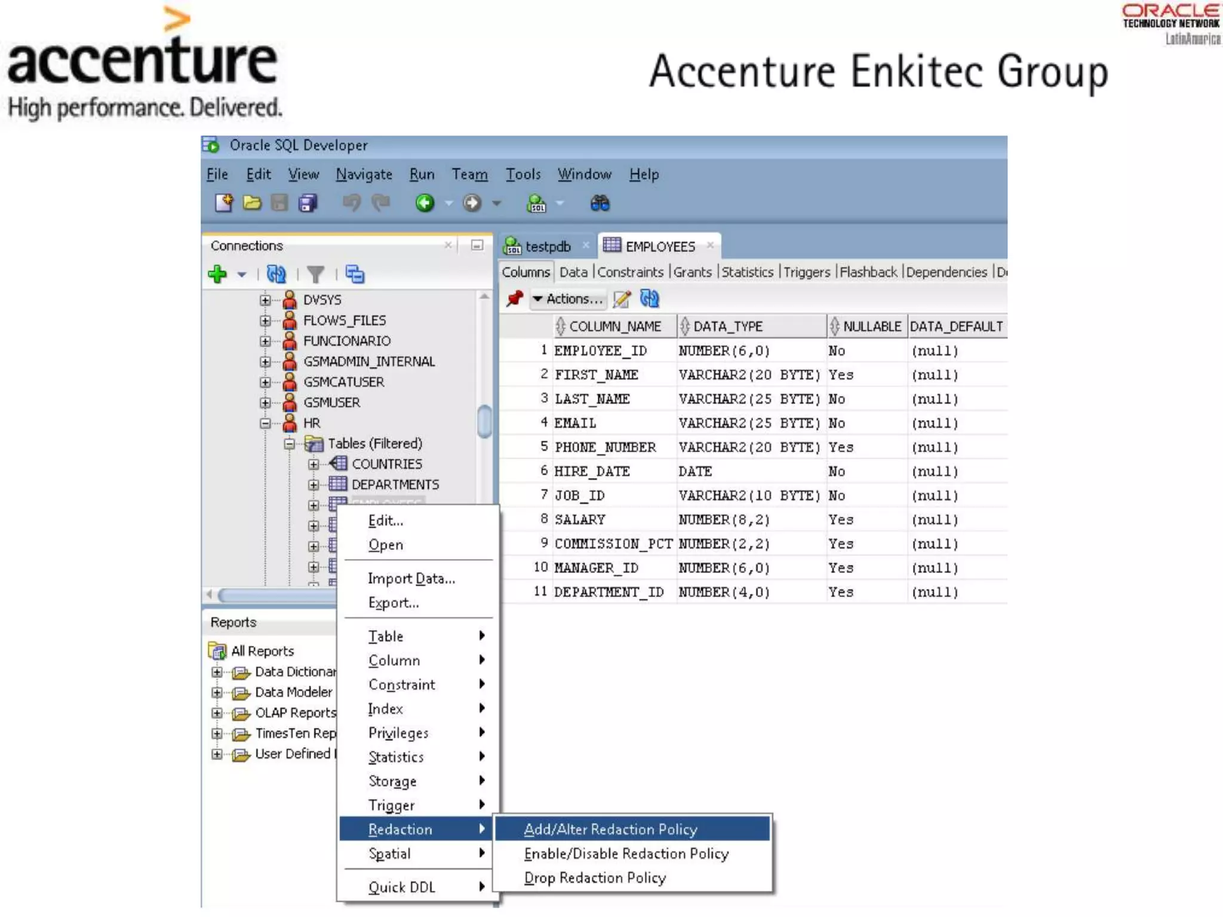The height and width of the screenshot is (917, 1223).
Task: Click the binoculars Find DB Object icon
Action: click(x=600, y=204)
